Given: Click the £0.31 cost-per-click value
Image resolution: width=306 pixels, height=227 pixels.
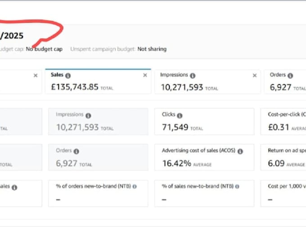Looking at the screenshot, I should click(279, 127).
